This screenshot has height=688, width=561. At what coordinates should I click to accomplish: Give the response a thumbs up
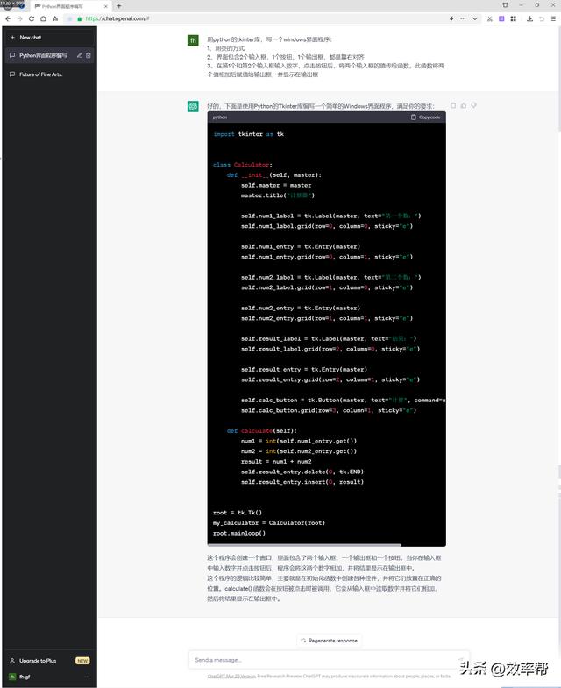[464, 105]
